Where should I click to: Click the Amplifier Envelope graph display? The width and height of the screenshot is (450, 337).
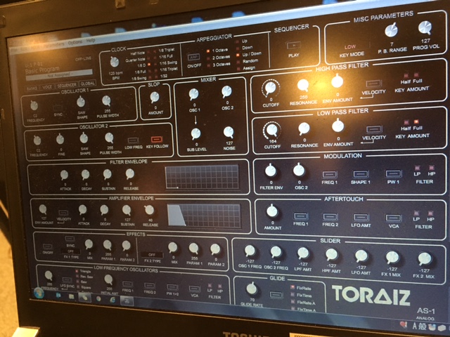(x=205, y=216)
